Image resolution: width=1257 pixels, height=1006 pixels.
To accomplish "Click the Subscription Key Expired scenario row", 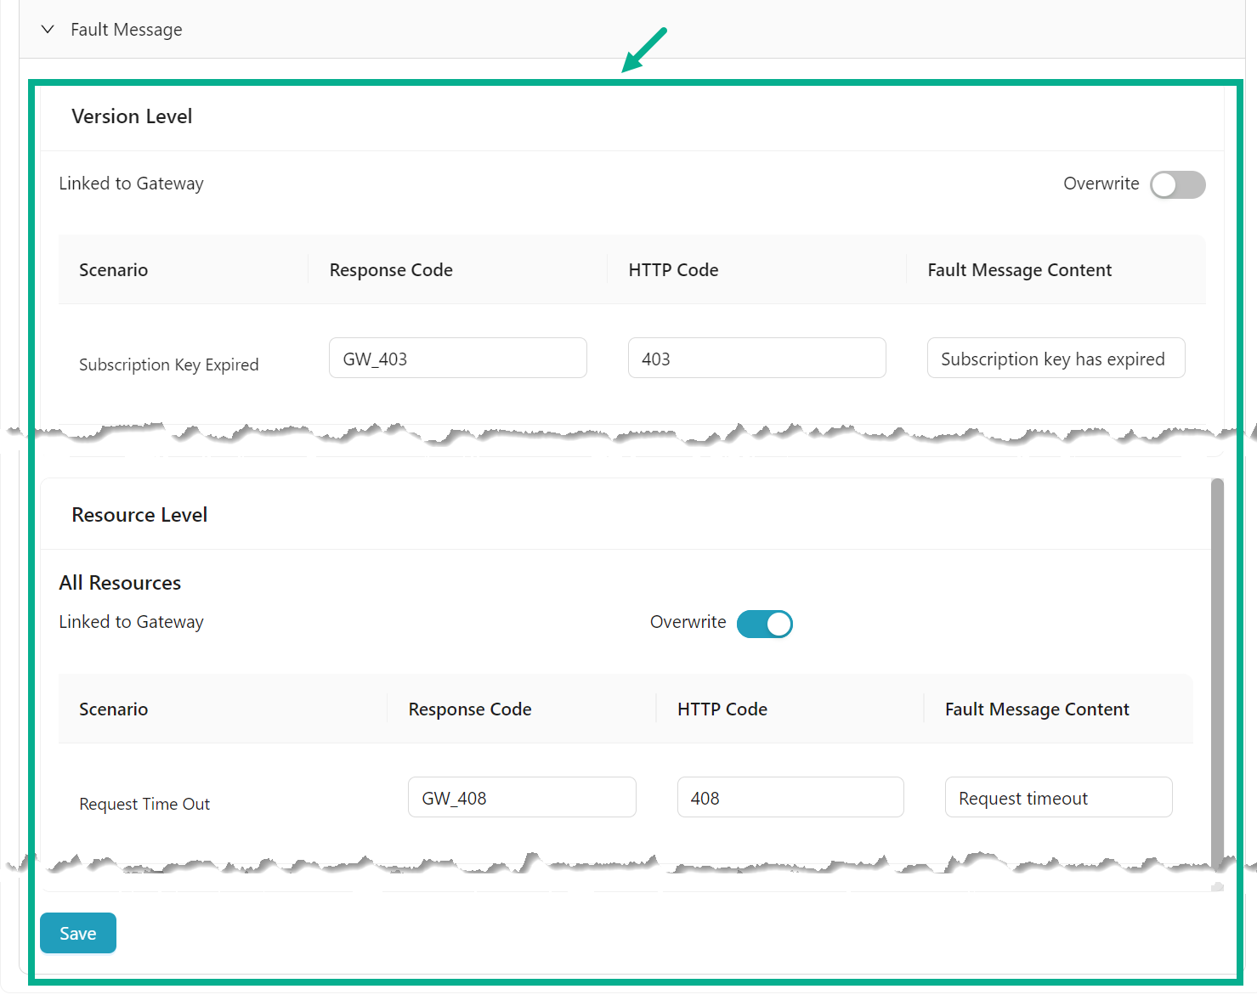I will (169, 365).
